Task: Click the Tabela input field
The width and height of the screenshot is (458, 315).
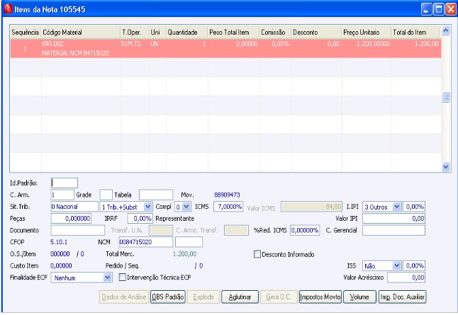Action: (x=156, y=195)
